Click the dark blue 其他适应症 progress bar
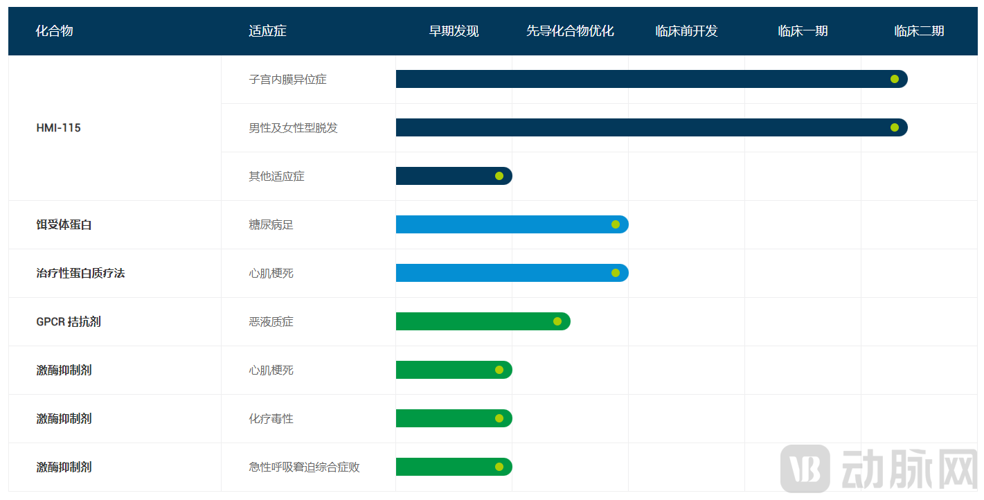Screen dimensions: 984x500 (443, 176)
